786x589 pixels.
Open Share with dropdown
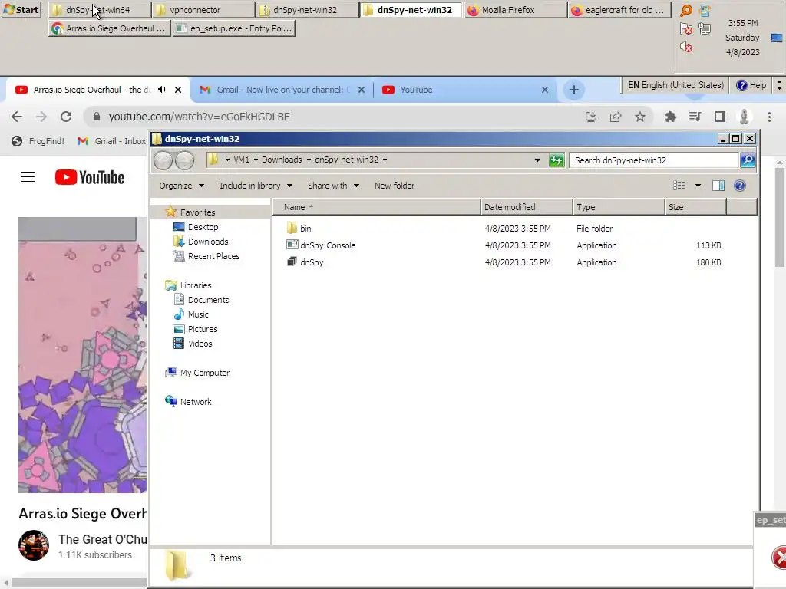pyautogui.click(x=333, y=186)
